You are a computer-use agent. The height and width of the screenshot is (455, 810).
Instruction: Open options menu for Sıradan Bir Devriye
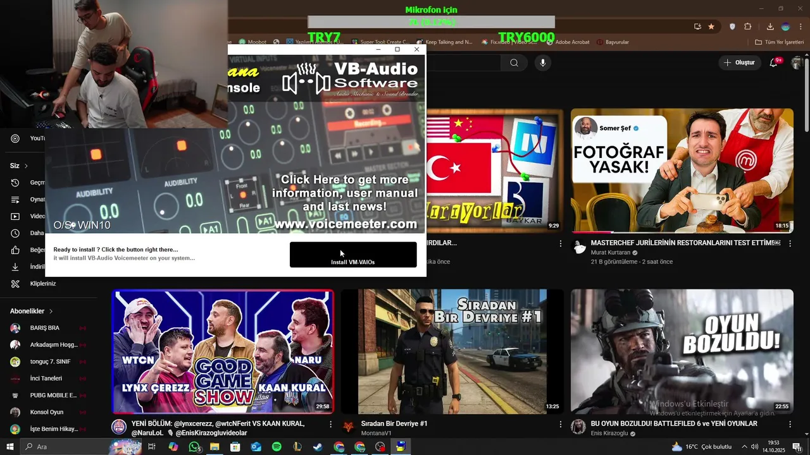pyautogui.click(x=560, y=424)
